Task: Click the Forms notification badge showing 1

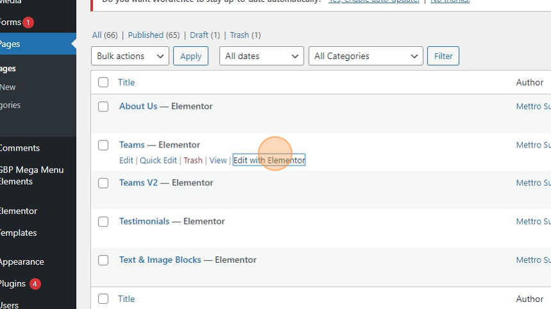Action: click(28, 22)
